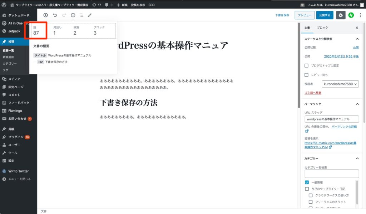Check 'レビュー待ち' checkbox
The image size is (366, 214).
coord(306,75)
